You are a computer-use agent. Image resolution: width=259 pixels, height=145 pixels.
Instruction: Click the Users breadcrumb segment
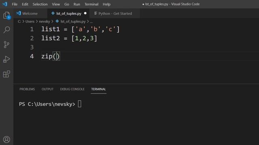click(x=30, y=21)
